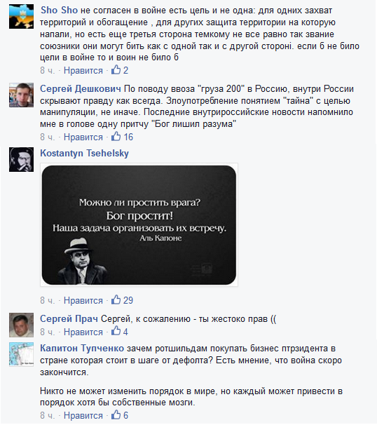Click Нравится under the Al Capone image
This screenshot has height=425, width=377.
point(83,301)
